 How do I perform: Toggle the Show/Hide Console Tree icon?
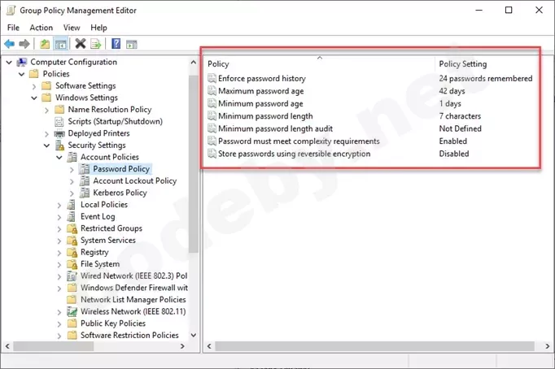click(60, 44)
